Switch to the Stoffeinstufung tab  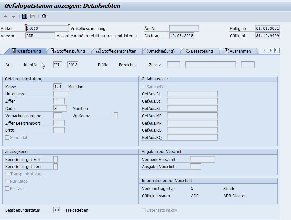click(68, 51)
